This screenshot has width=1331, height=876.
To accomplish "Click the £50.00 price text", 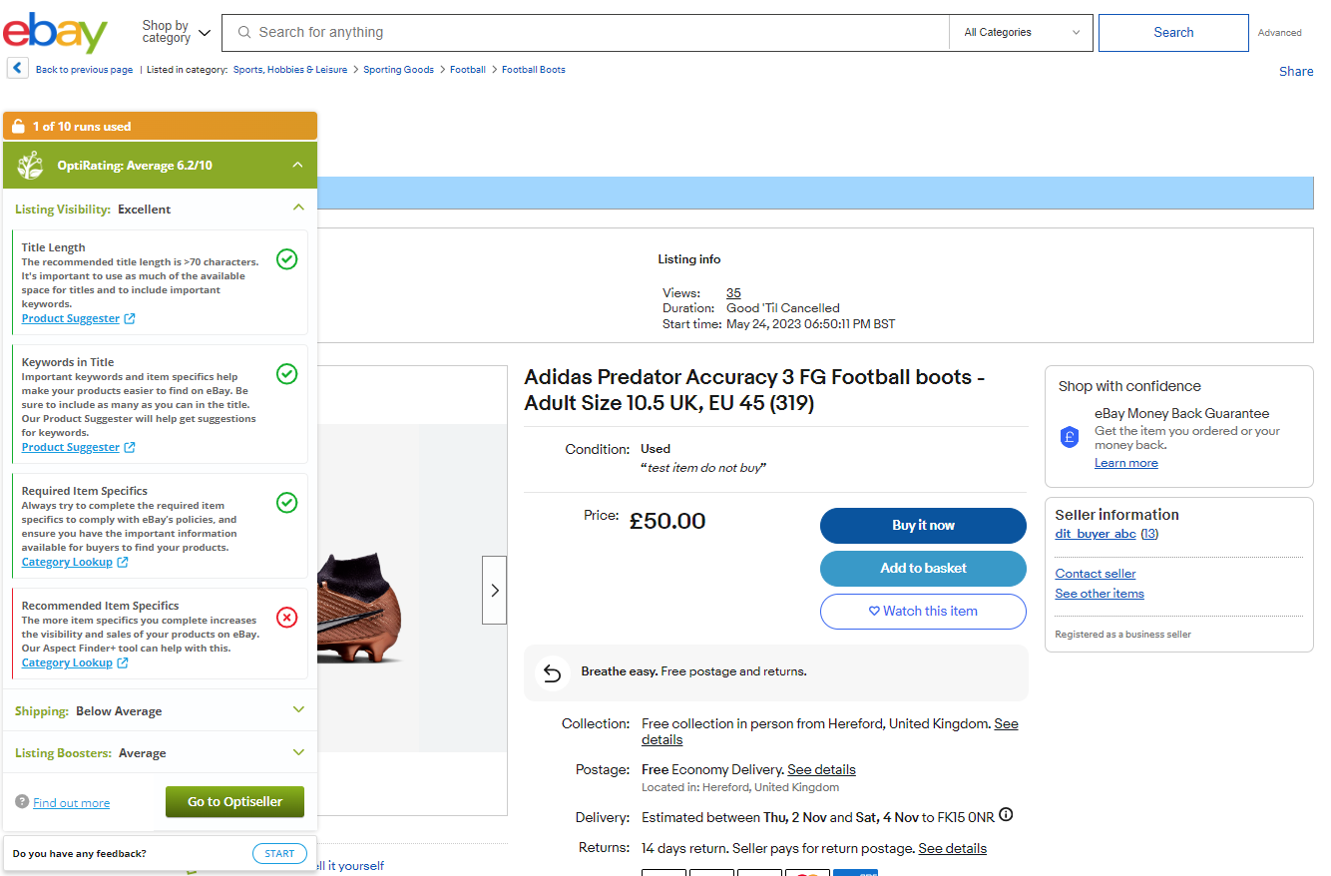I will tap(667, 521).
